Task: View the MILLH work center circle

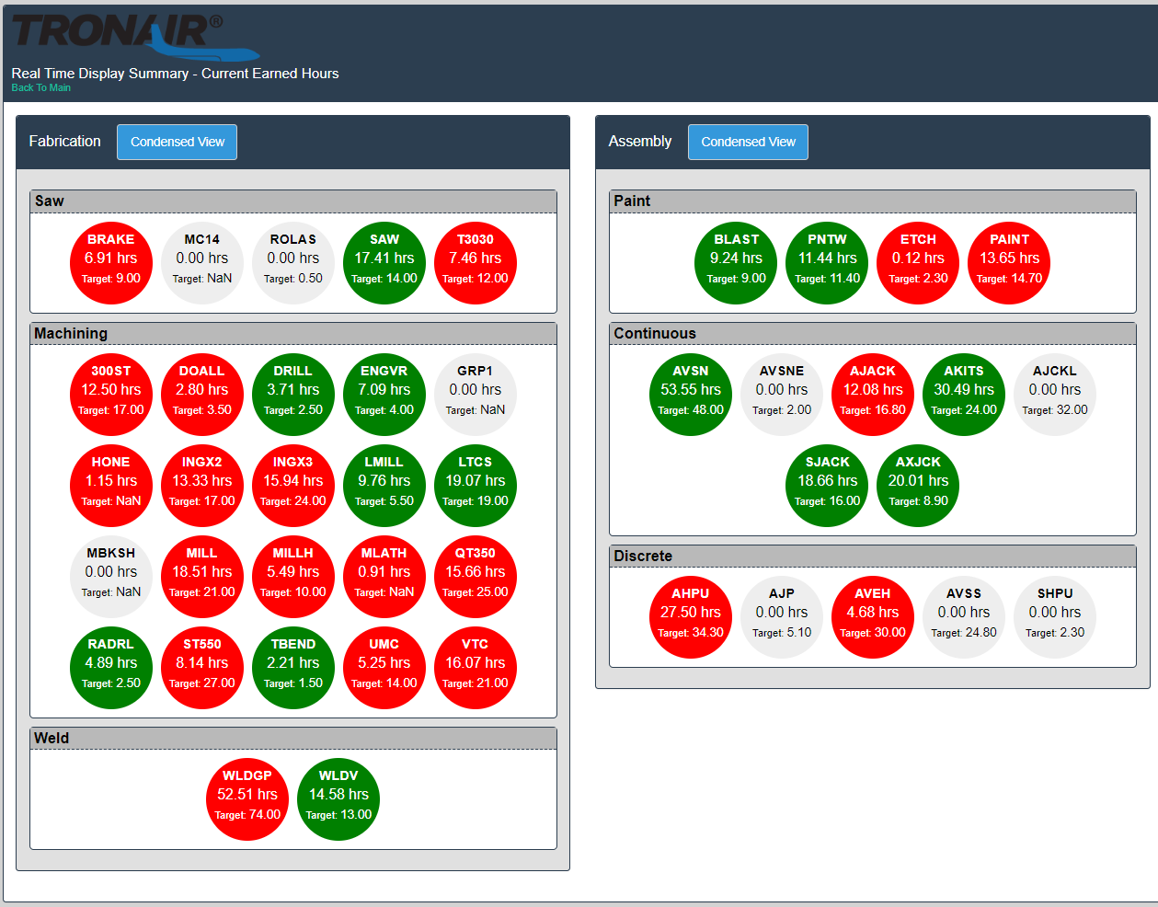Action: (293, 577)
